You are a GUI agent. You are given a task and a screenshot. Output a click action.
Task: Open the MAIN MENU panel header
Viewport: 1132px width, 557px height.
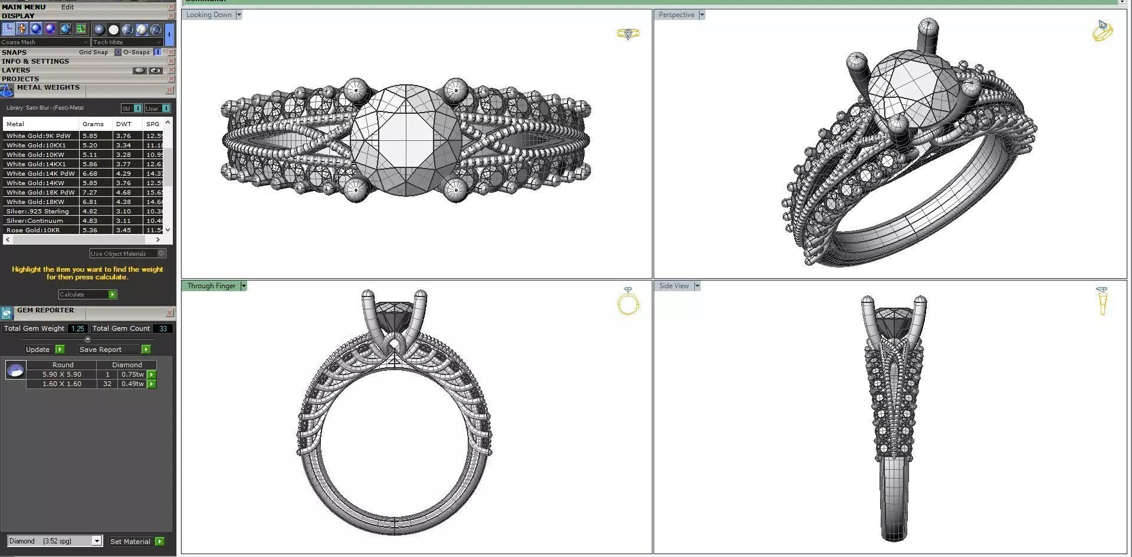(24, 7)
